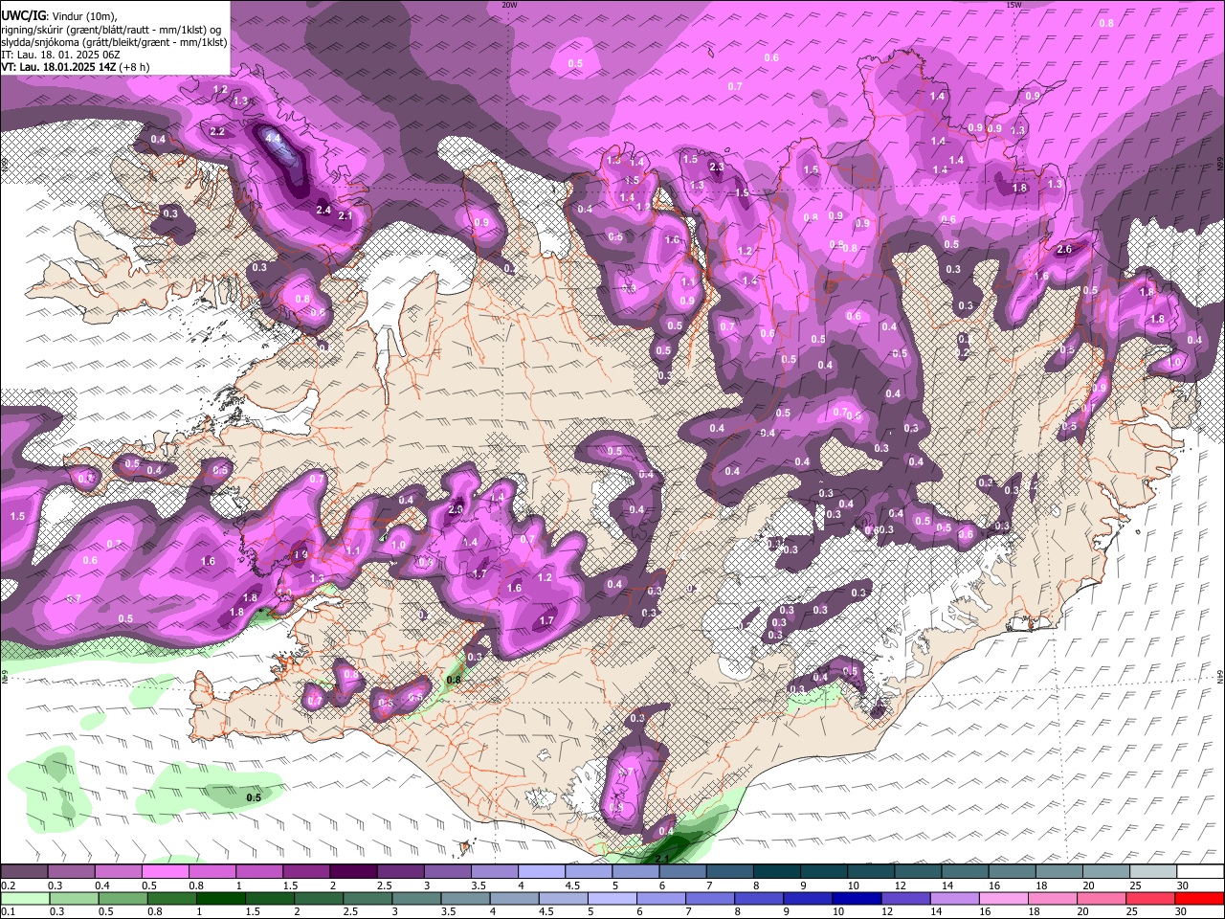
Task: Select the 'IT: Lau. 18. 01. 2025 06Z' line
Action: [x=60, y=56]
